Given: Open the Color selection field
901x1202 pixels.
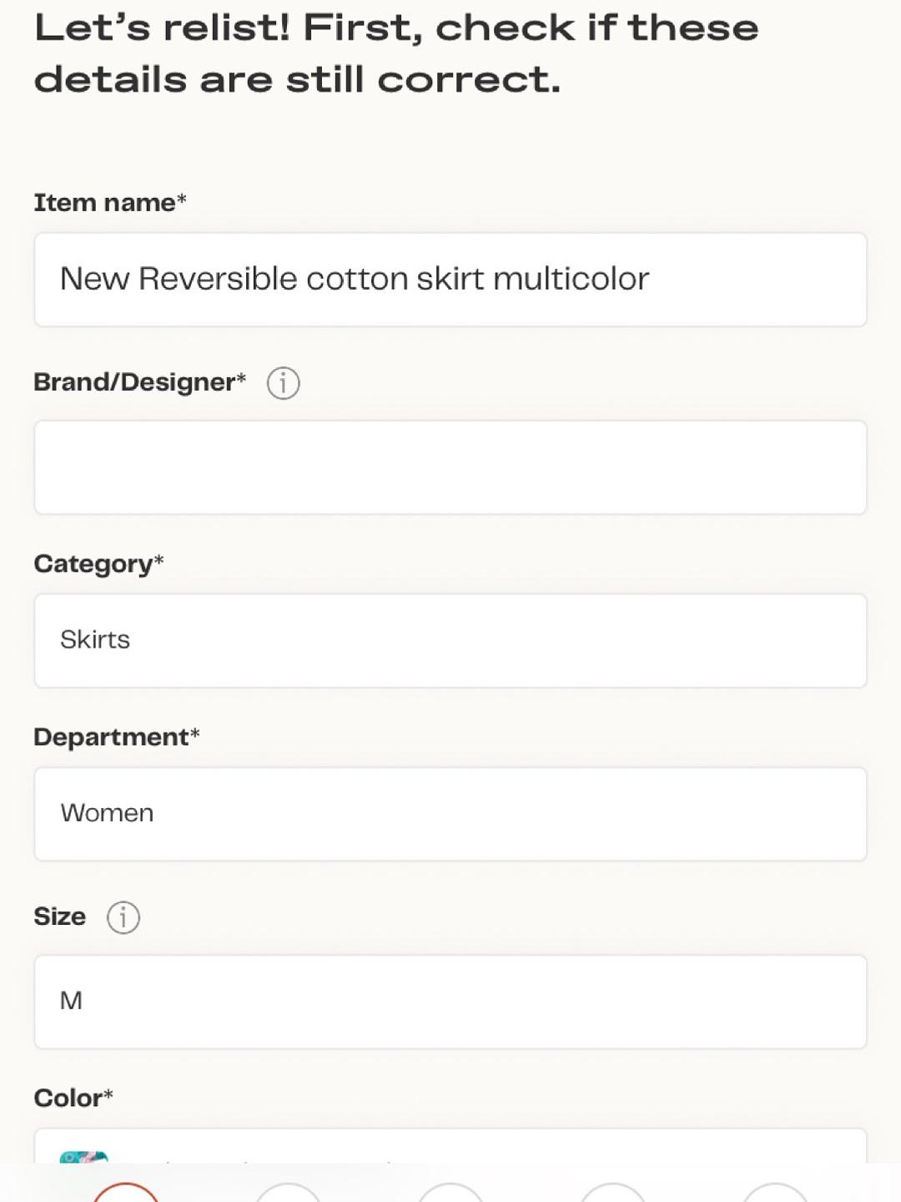Looking at the screenshot, I should pyautogui.click(x=450, y=1146).
